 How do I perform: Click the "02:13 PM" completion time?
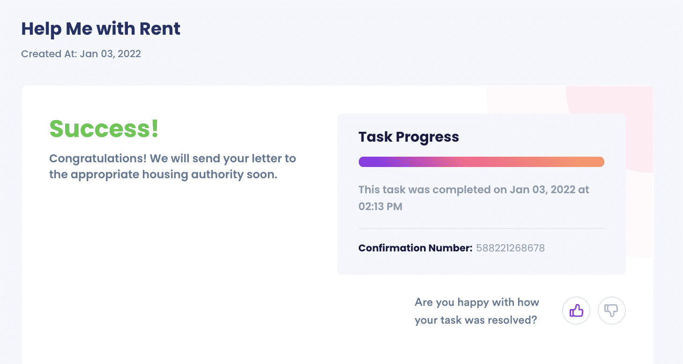coord(380,206)
